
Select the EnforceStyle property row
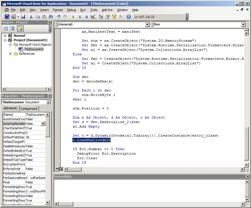click(24, 169)
